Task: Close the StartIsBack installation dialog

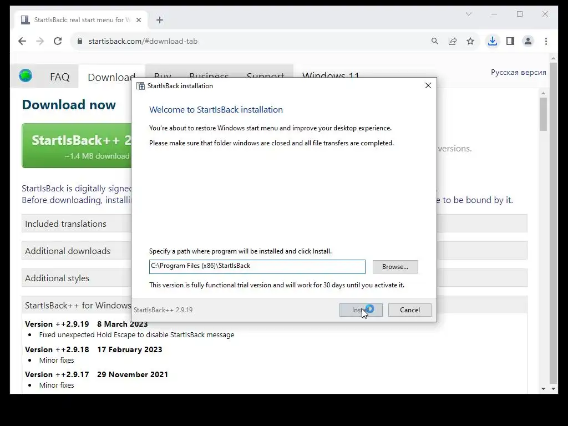Action: pyautogui.click(x=428, y=85)
